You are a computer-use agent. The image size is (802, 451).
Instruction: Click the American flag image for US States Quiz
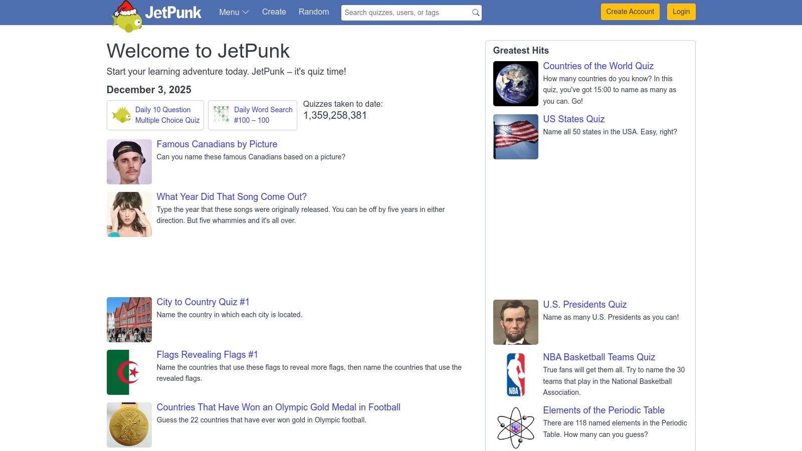[x=515, y=136]
